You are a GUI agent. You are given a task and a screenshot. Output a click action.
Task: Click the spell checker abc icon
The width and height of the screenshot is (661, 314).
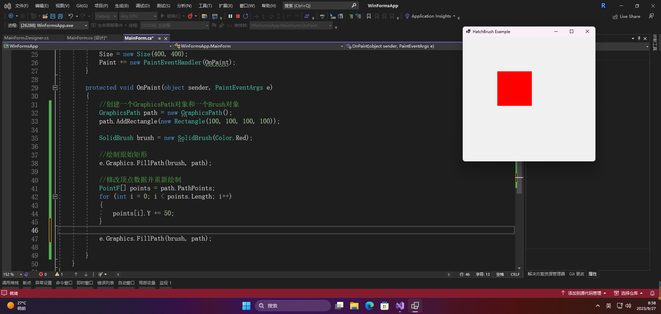[x=322, y=16]
